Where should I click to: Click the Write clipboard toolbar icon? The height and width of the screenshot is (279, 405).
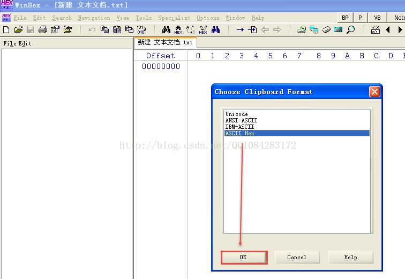click(x=129, y=29)
